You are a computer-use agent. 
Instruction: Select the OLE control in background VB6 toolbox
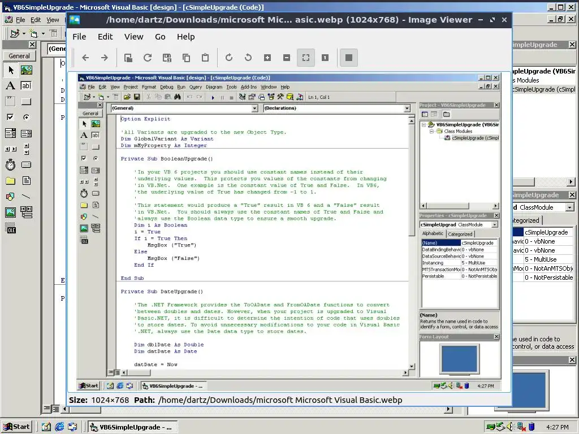click(11, 228)
